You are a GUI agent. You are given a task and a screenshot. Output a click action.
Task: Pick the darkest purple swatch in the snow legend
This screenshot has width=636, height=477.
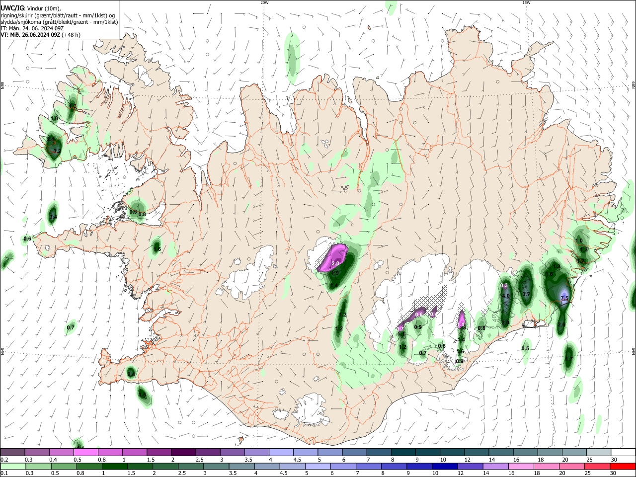point(183,453)
